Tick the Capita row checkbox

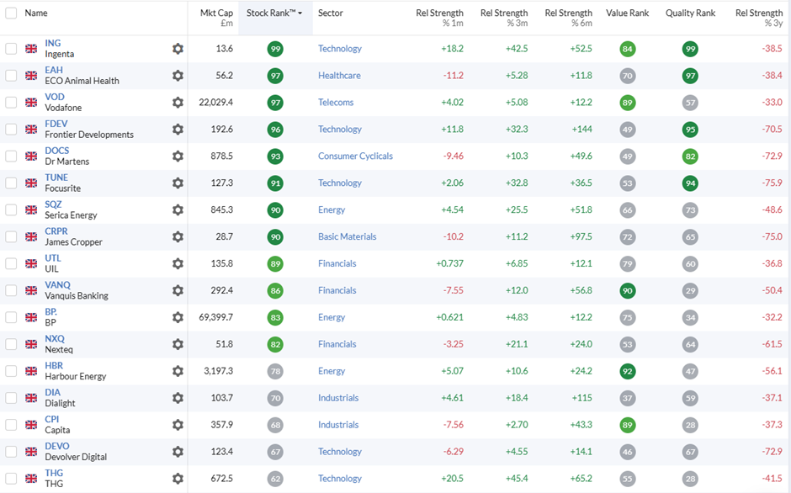(11, 425)
